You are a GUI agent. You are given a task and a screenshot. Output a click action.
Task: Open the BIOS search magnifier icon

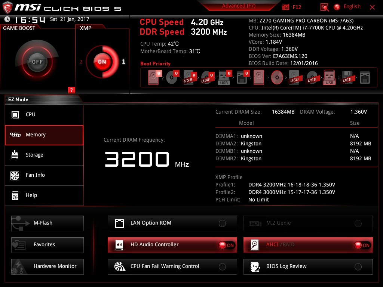tap(324, 7)
